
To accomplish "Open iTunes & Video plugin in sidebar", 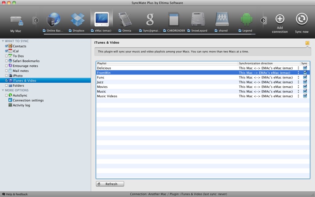I will (45, 80).
